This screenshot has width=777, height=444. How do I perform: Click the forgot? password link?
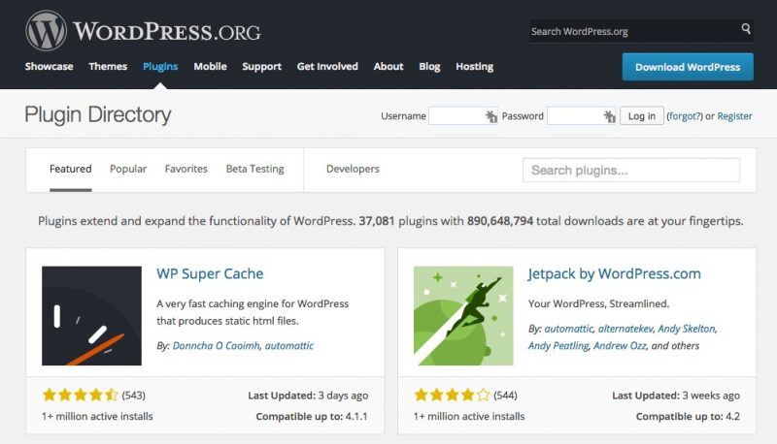685,115
